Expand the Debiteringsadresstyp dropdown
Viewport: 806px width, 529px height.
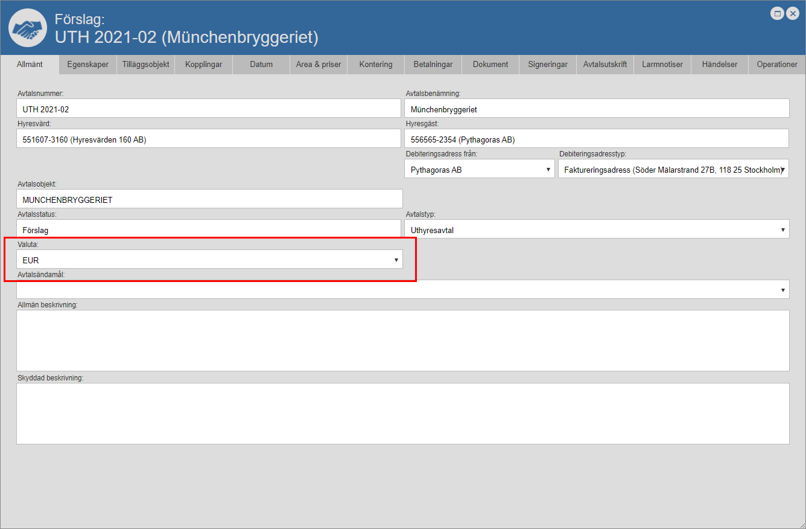click(x=673, y=170)
